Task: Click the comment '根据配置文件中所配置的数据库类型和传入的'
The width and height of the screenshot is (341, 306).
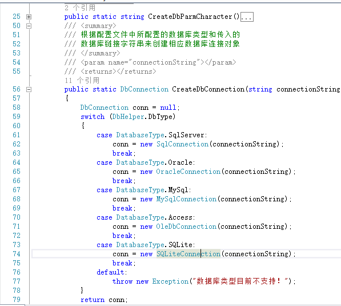Action: pyautogui.click(x=161, y=35)
